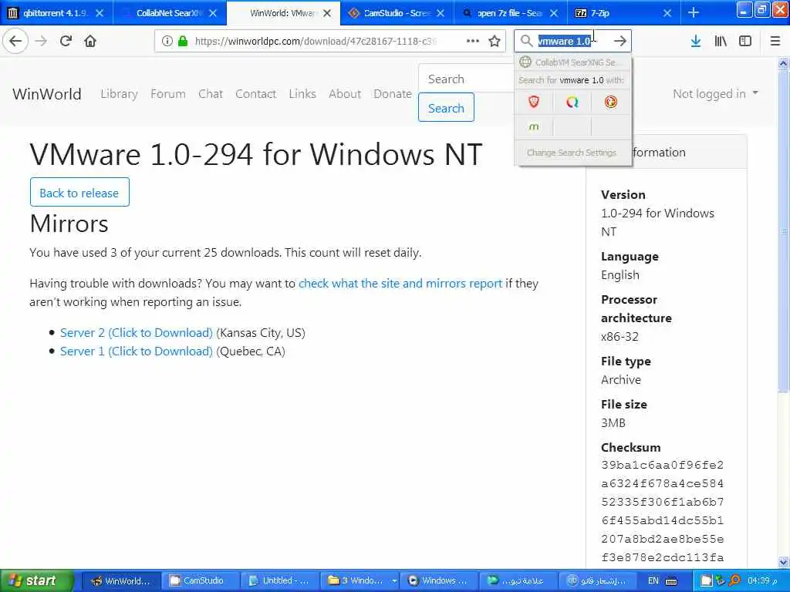Click the WinWorld page Search button
790x592 pixels.
[446, 108]
